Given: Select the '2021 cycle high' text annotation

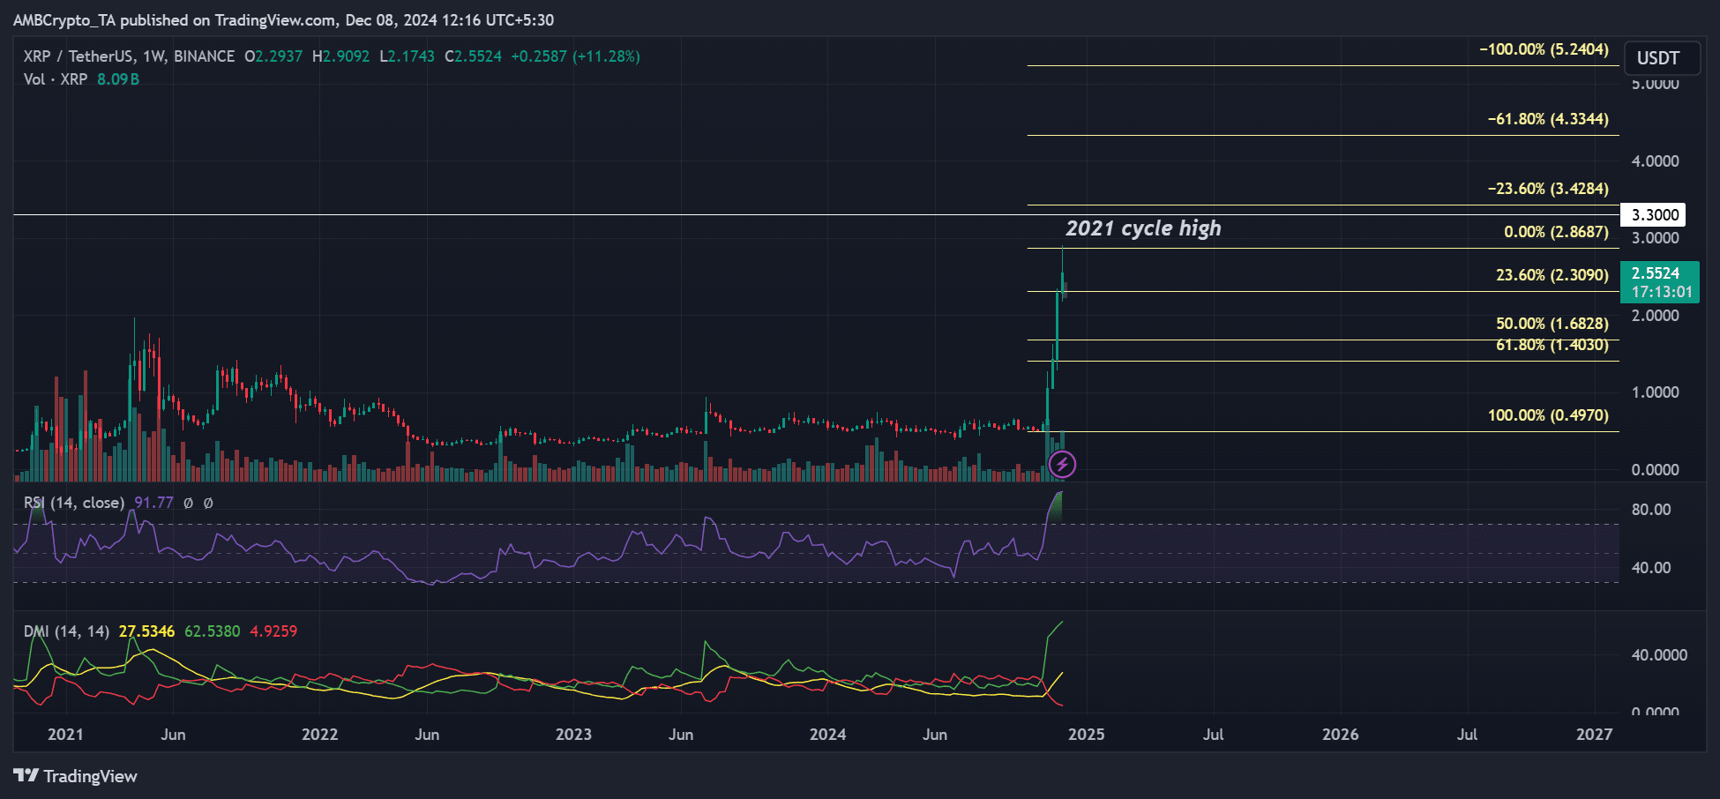Looking at the screenshot, I should pos(1143,228).
